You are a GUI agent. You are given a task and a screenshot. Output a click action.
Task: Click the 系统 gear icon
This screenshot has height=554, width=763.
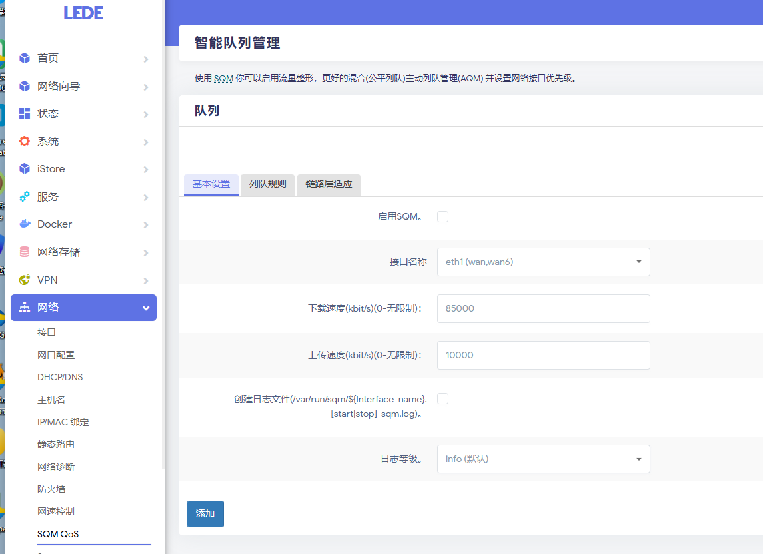25,141
